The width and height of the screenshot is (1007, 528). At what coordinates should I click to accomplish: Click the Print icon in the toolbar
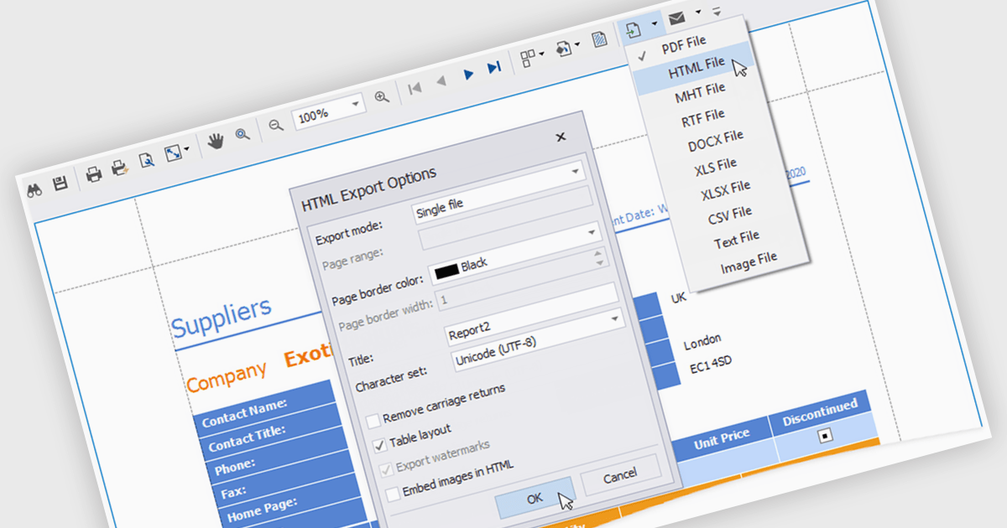coord(94,174)
